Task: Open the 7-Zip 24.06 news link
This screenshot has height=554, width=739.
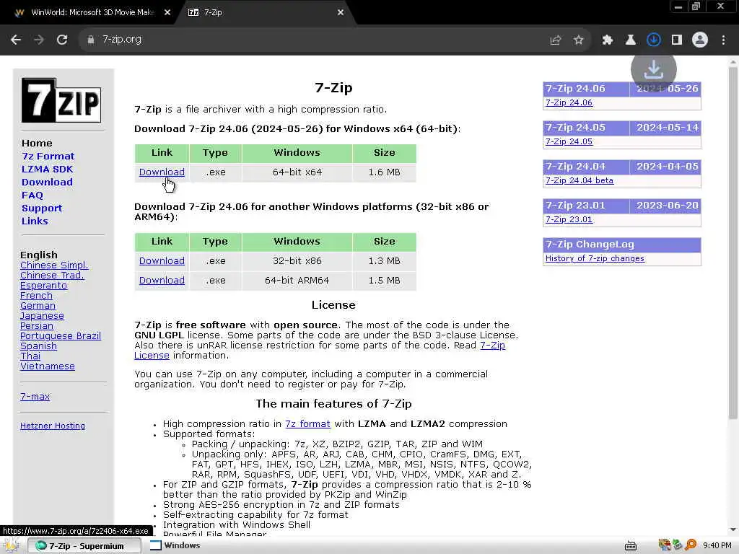Action: 569,102
